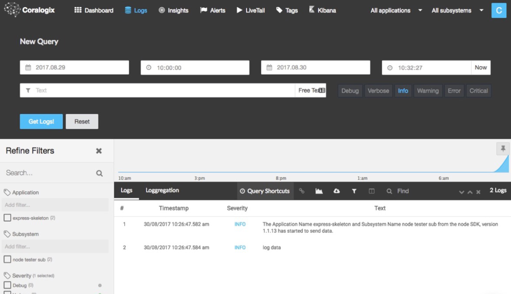Run the query with Get Logs!
This screenshot has height=294, width=511.
41,122
